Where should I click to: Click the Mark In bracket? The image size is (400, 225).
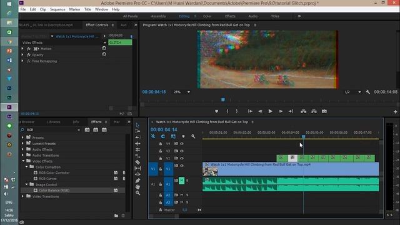pyautogui.click(x=227, y=111)
